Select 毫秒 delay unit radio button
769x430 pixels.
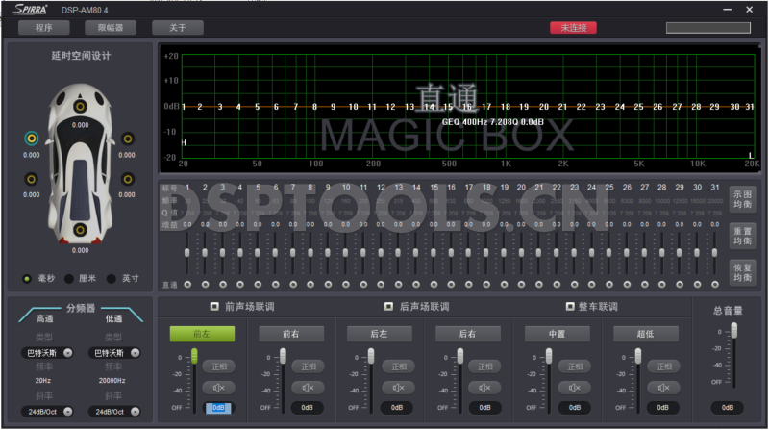point(27,279)
